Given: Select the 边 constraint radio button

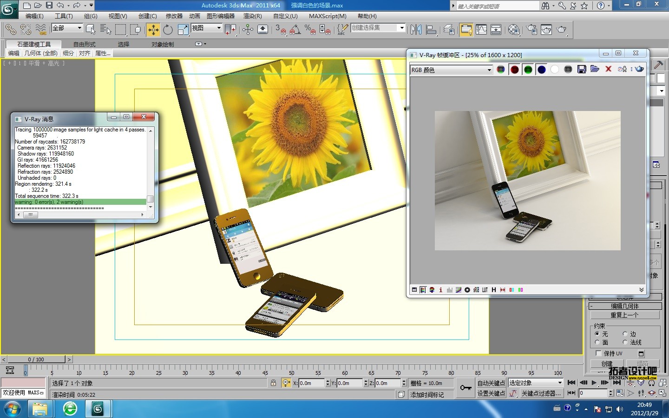Looking at the screenshot, I should (625, 334).
